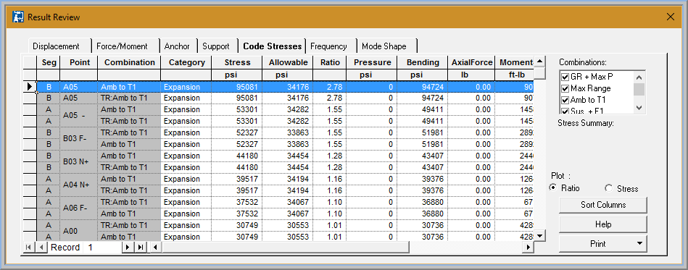
Task: Go to the previous record
Action: [41, 248]
